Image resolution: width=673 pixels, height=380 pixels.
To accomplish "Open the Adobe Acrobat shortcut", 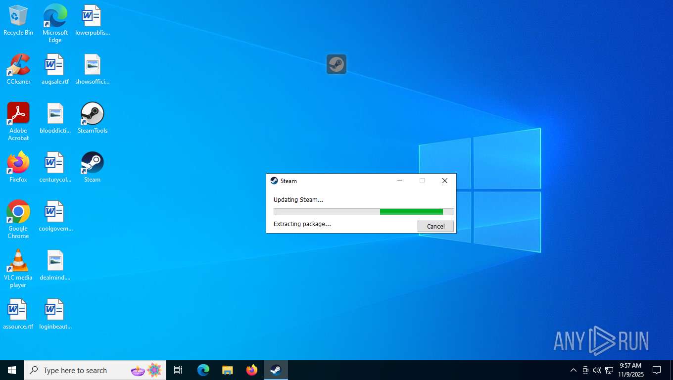I will pyautogui.click(x=18, y=122).
